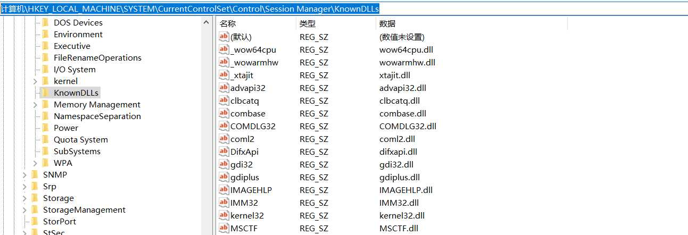
Task: Select the (默认) default value icon
Action: (x=223, y=37)
